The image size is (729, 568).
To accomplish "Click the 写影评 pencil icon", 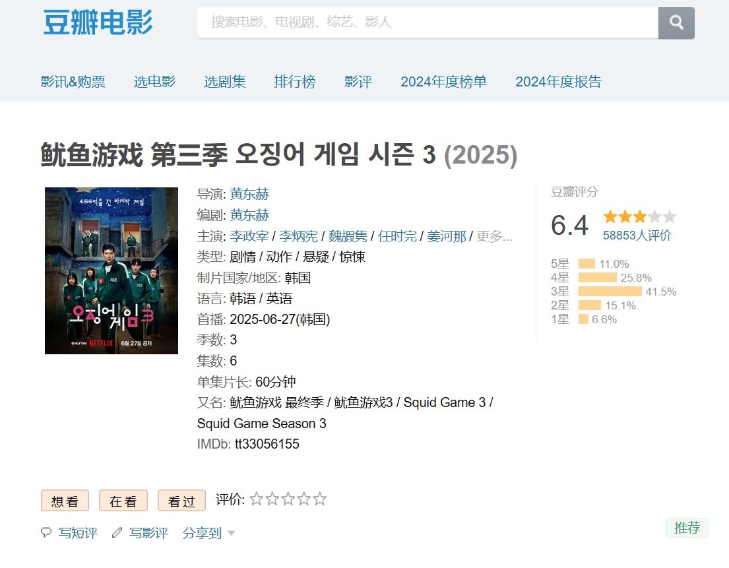I will (x=117, y=532).
